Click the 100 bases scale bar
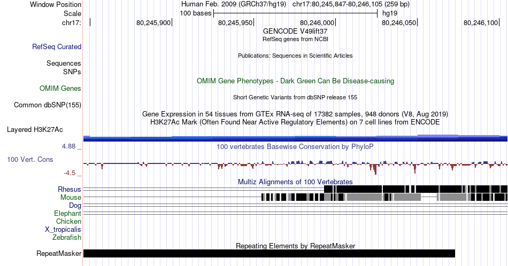The width and height of the screenshot is (508, 266). click(296, 13)
